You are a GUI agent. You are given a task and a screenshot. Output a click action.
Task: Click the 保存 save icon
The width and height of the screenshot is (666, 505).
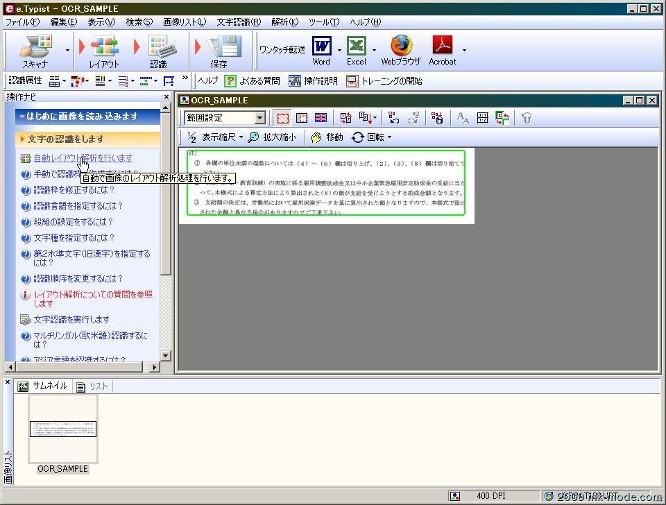(220, 49)
